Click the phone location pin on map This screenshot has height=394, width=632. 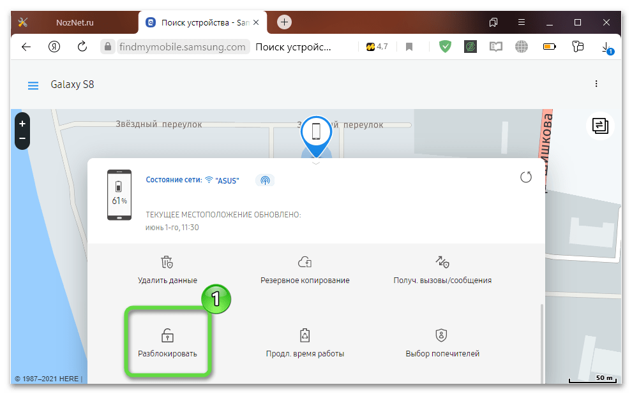click(x=316, y=132)
